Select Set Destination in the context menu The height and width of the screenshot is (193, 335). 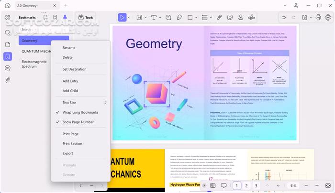tap(74, 69)
